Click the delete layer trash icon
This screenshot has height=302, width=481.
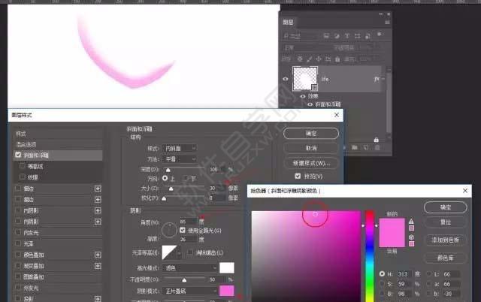point(377,147)
